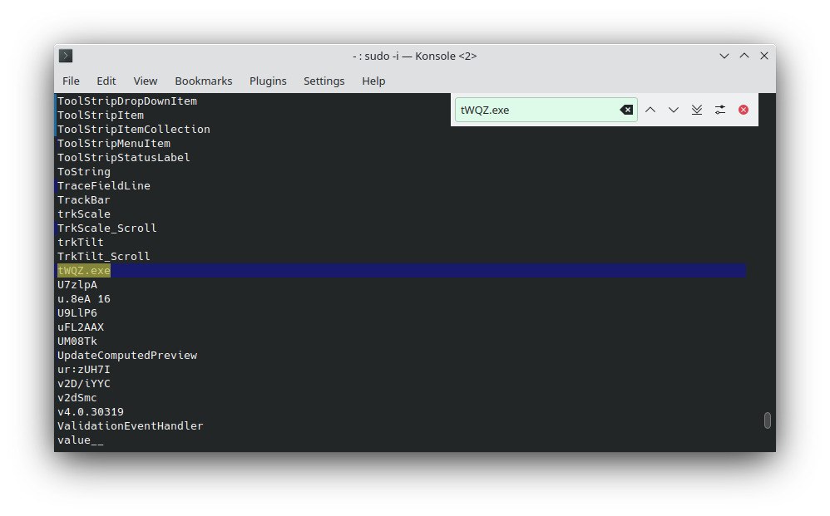The height and width of the screenshot is (516, 830).
Task: Click the value__ line
Action: pyautogui.click(x=81, y=440)
